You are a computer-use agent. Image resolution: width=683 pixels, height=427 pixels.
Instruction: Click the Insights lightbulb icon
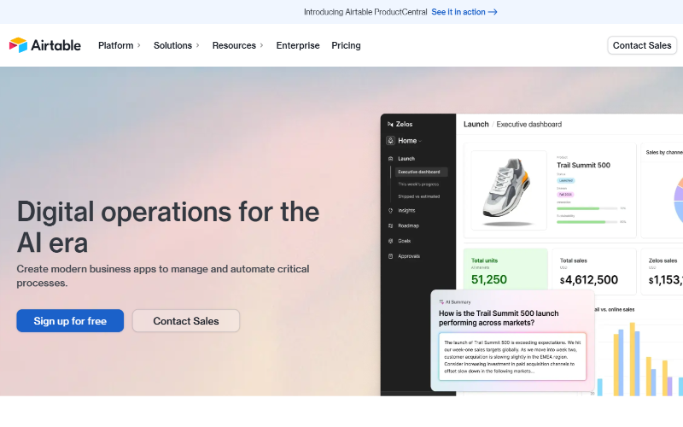pos(390,210)
